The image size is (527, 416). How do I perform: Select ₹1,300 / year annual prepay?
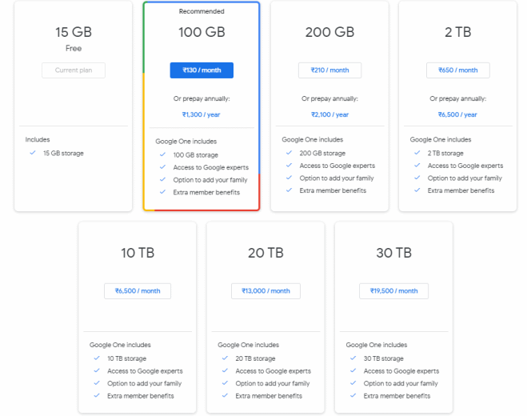[x=201, y=114]
